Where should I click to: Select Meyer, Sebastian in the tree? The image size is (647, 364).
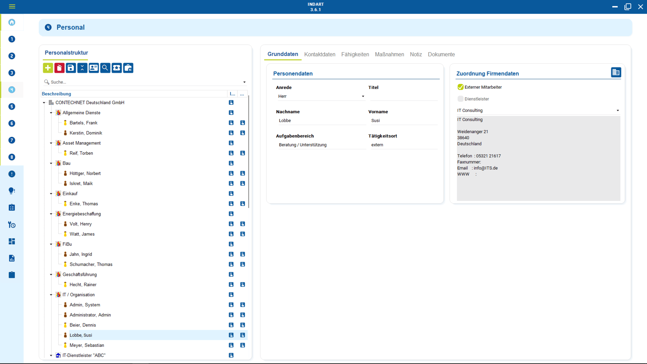(87, 345)
